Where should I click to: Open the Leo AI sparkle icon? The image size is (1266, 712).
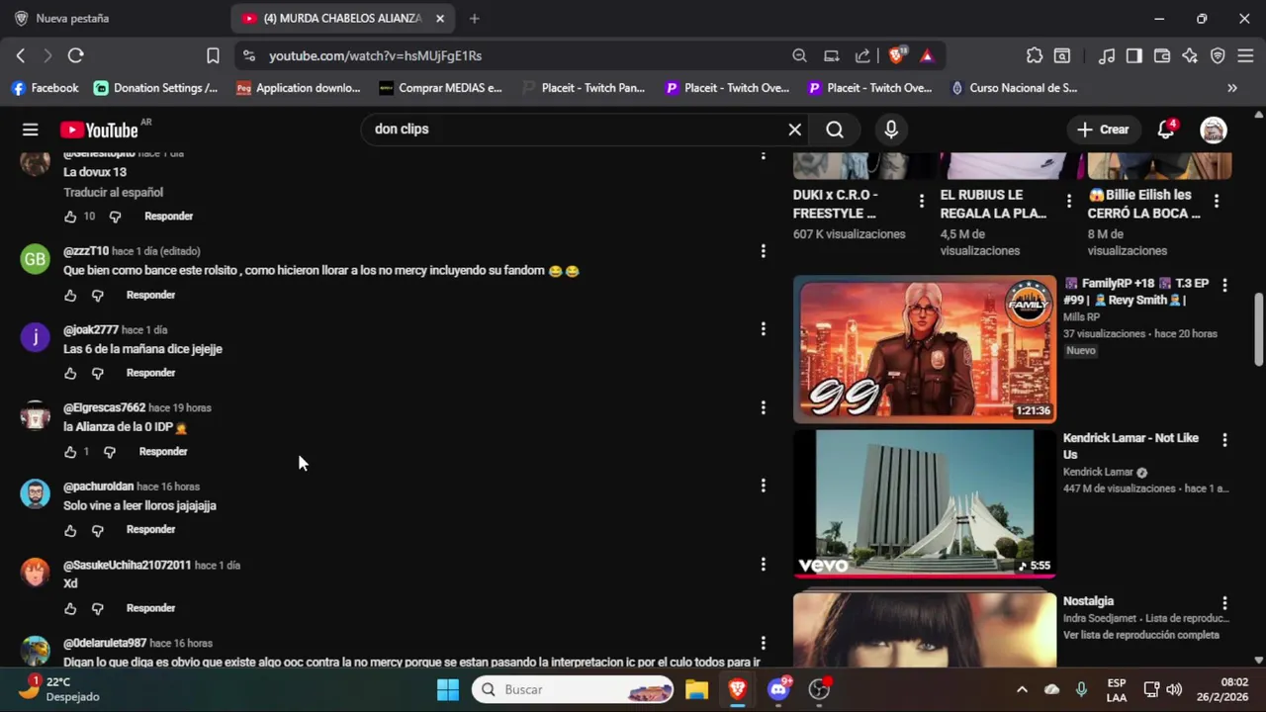click(1190, 55)
